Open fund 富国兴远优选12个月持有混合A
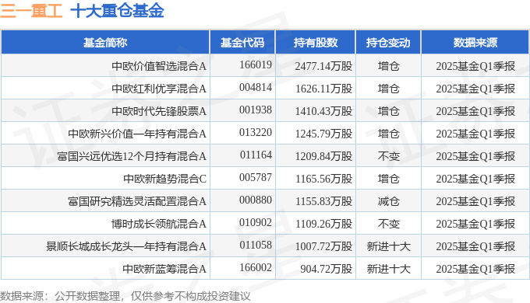 point(132,156)
